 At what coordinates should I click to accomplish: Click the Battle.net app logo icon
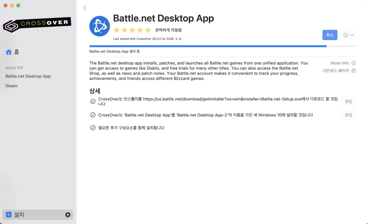pos(99,26)
